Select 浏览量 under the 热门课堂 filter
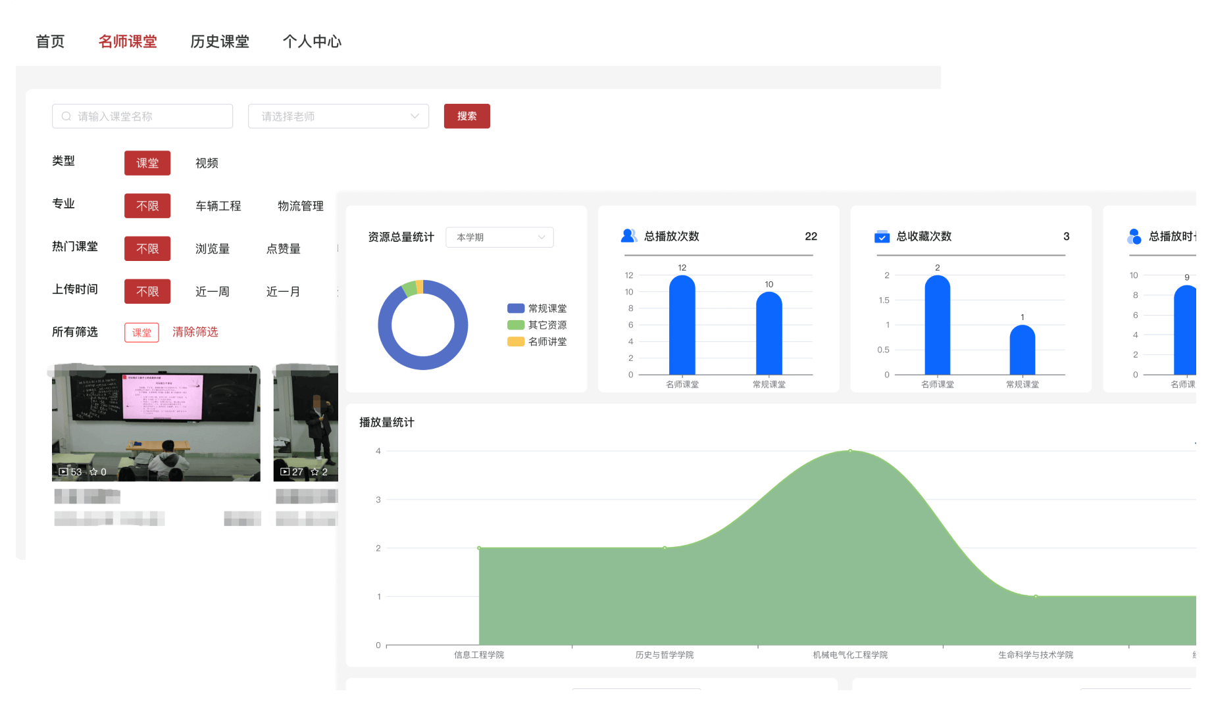 point(212,248)
